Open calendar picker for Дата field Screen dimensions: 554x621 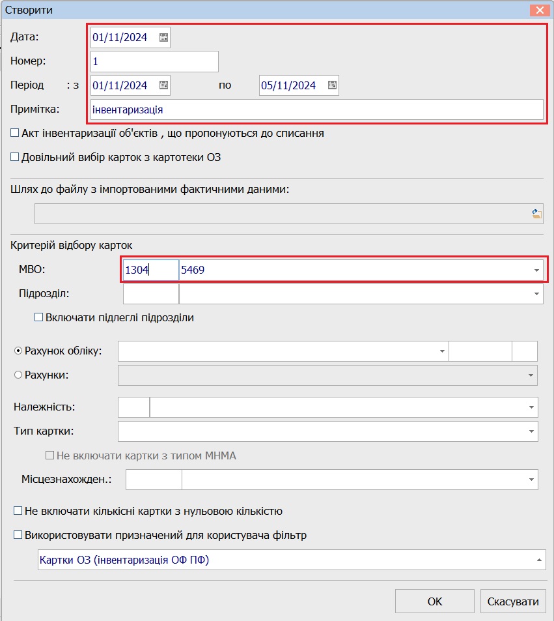click(163, 37)
